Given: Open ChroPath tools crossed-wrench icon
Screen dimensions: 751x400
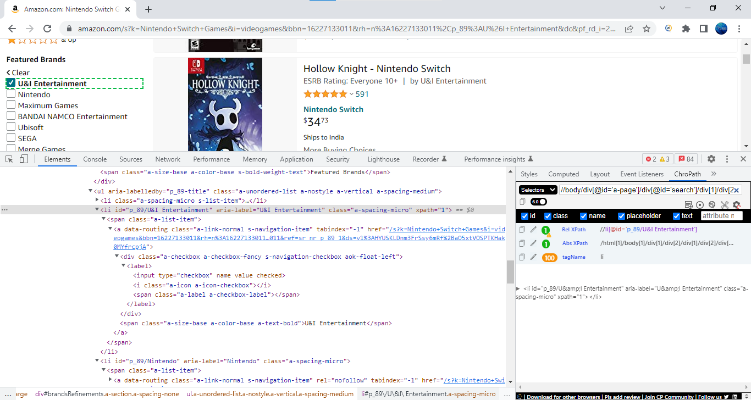Looking at the screenshot, I should (x=725, y=205).
